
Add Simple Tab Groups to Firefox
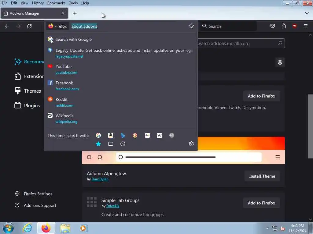261,203
